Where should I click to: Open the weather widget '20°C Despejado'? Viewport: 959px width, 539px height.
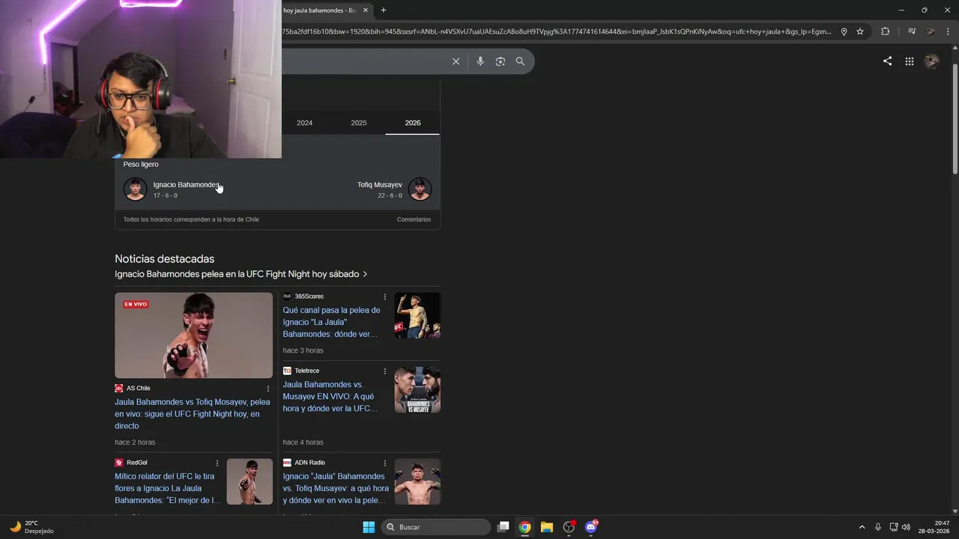[31, 527]
